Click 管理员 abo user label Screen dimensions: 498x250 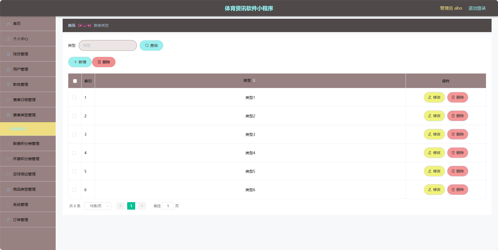pyautogui.click(x=451, y=8)
